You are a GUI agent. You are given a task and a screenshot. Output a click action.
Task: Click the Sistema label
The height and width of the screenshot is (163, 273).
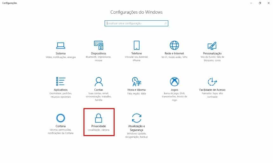coord(61,53)
